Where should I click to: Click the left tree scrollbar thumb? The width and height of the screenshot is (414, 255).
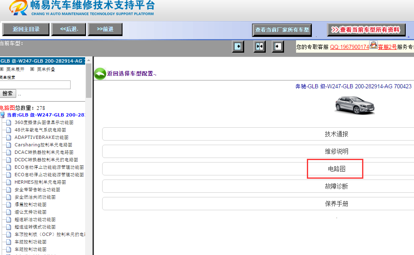click(x=89, y=80)
